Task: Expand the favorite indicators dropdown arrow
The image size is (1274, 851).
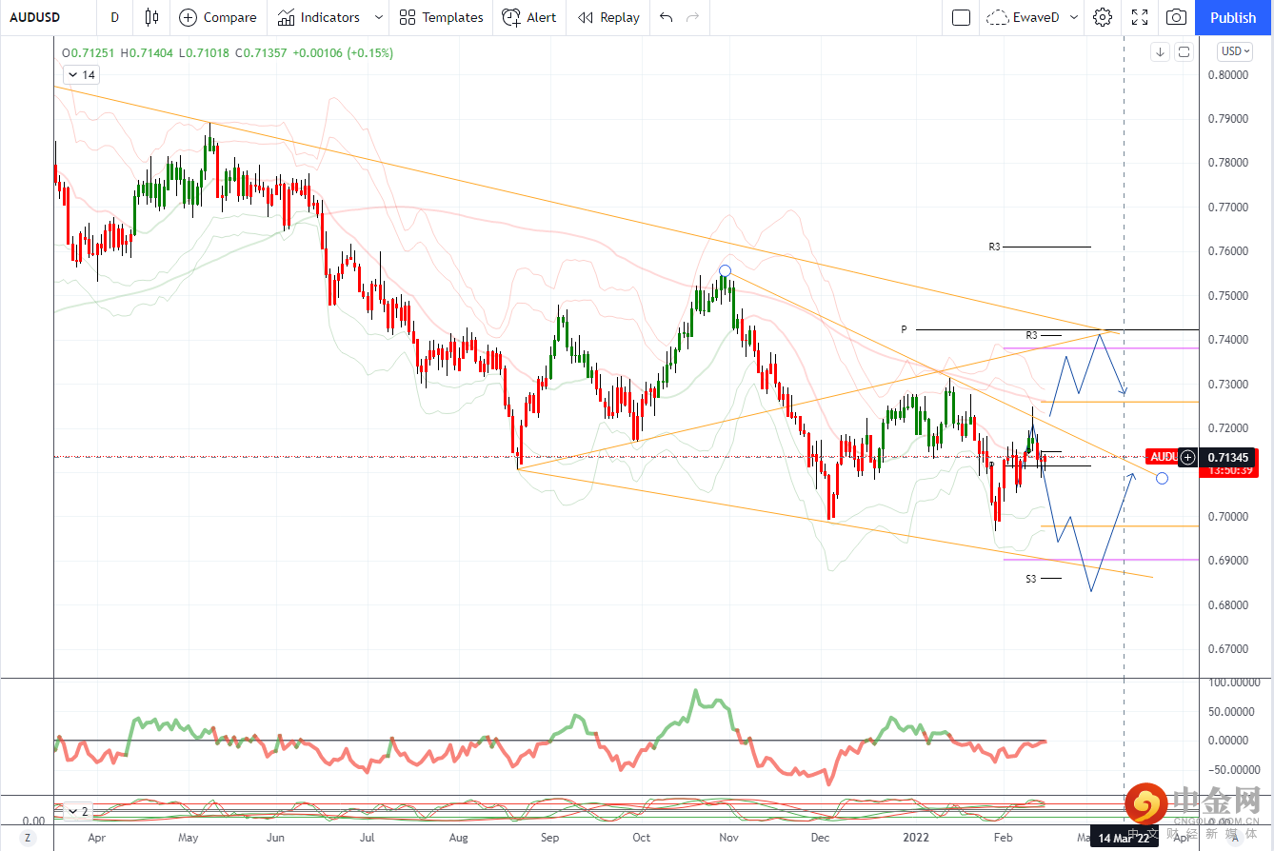Action: (x=379, y=17)
